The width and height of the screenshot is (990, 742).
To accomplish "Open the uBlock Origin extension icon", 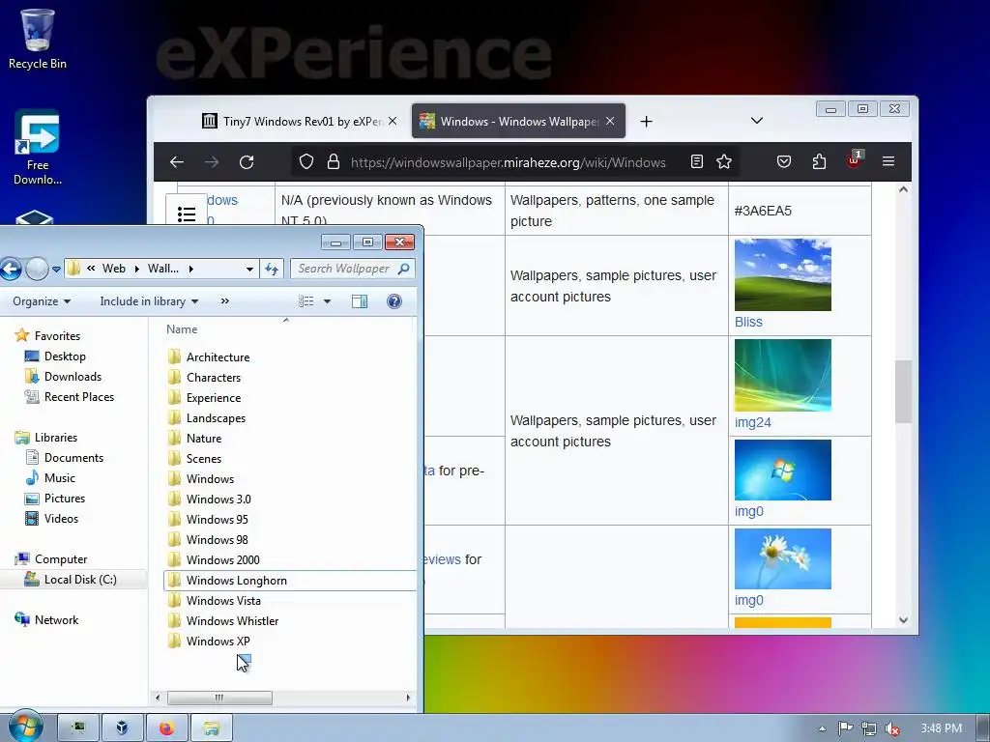I will (x=855, y=160).
